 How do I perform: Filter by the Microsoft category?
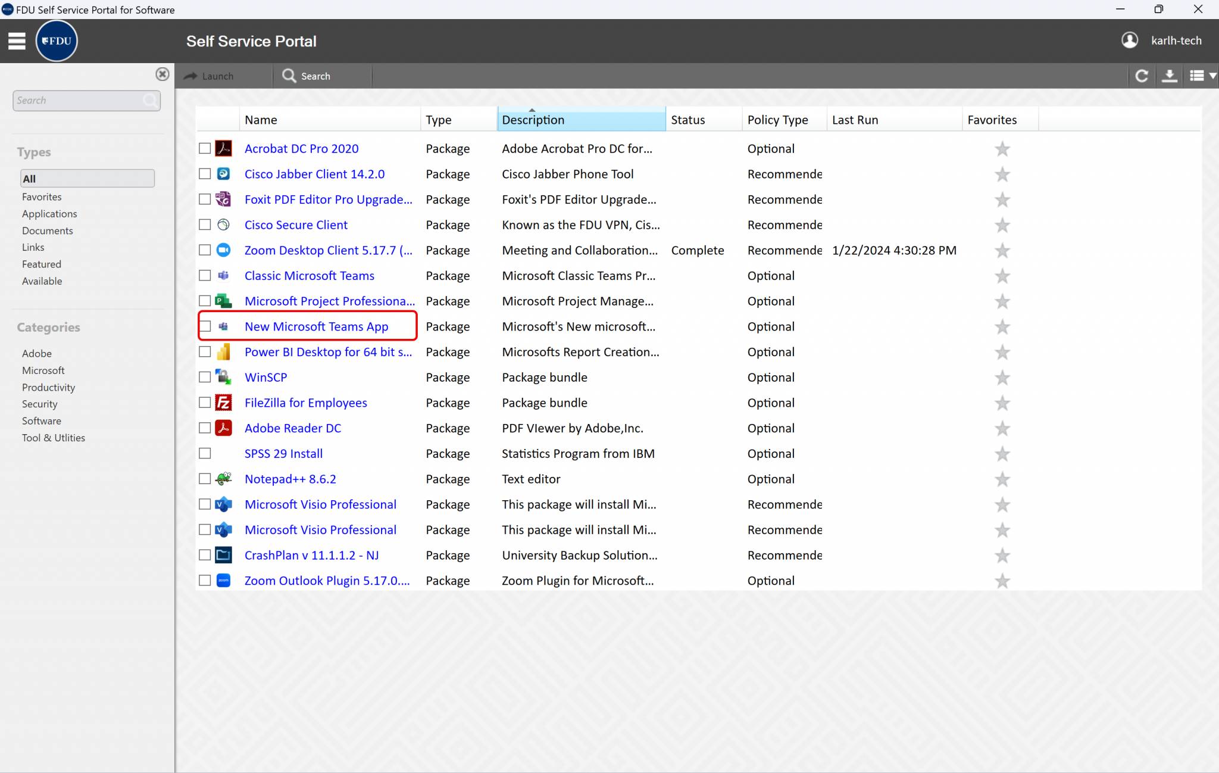pos(43,370)
